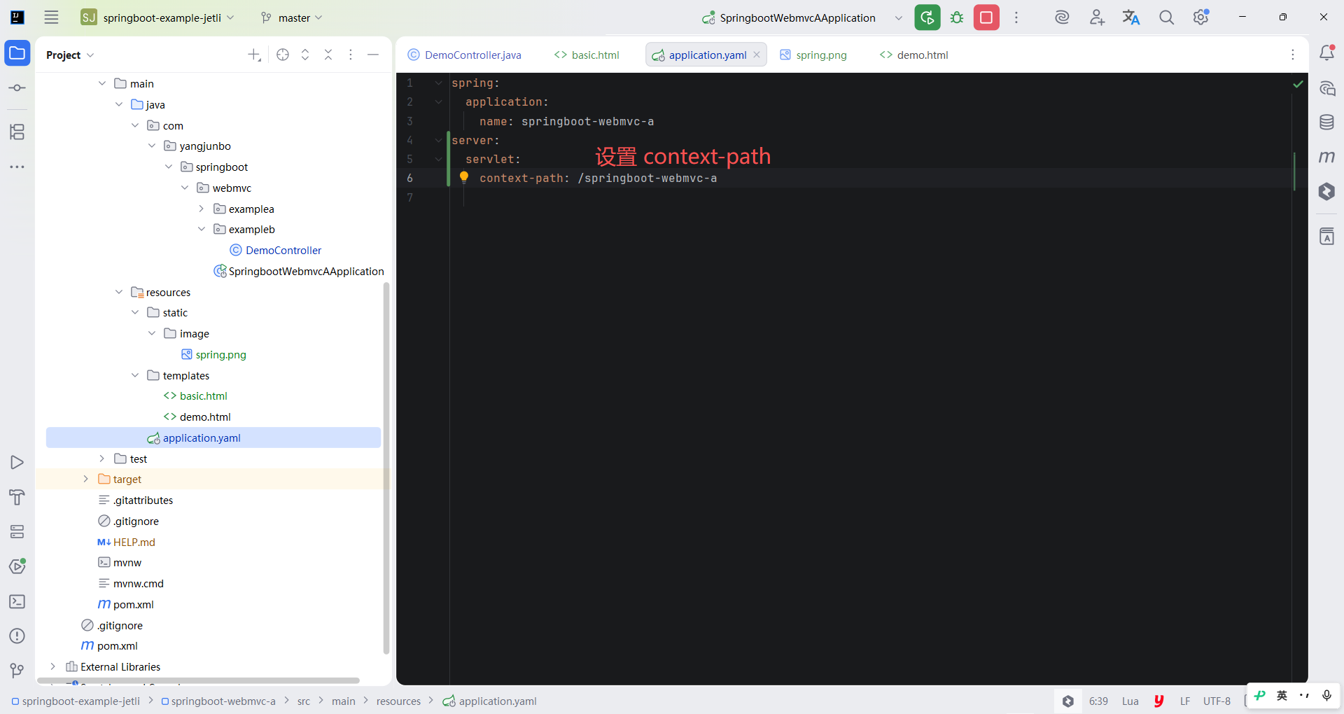
Task: Open run configuration dropdown arrow
Action: click(899, 18)
